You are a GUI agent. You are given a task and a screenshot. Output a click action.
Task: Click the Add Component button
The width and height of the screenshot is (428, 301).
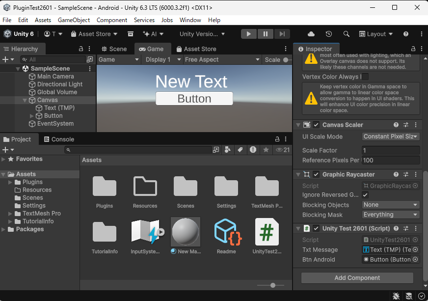coord(357,278)
